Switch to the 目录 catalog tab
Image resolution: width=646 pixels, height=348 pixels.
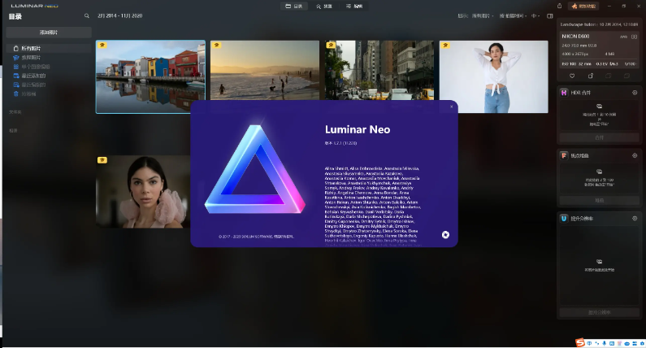pyautogui.click(x=294, y=7)
